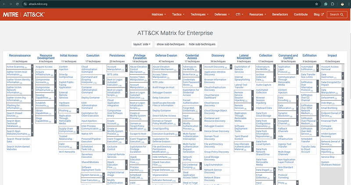Viewport: 351px width, 185px height.
Task: View site information icon in address bar
Action: tap(25, 4)
